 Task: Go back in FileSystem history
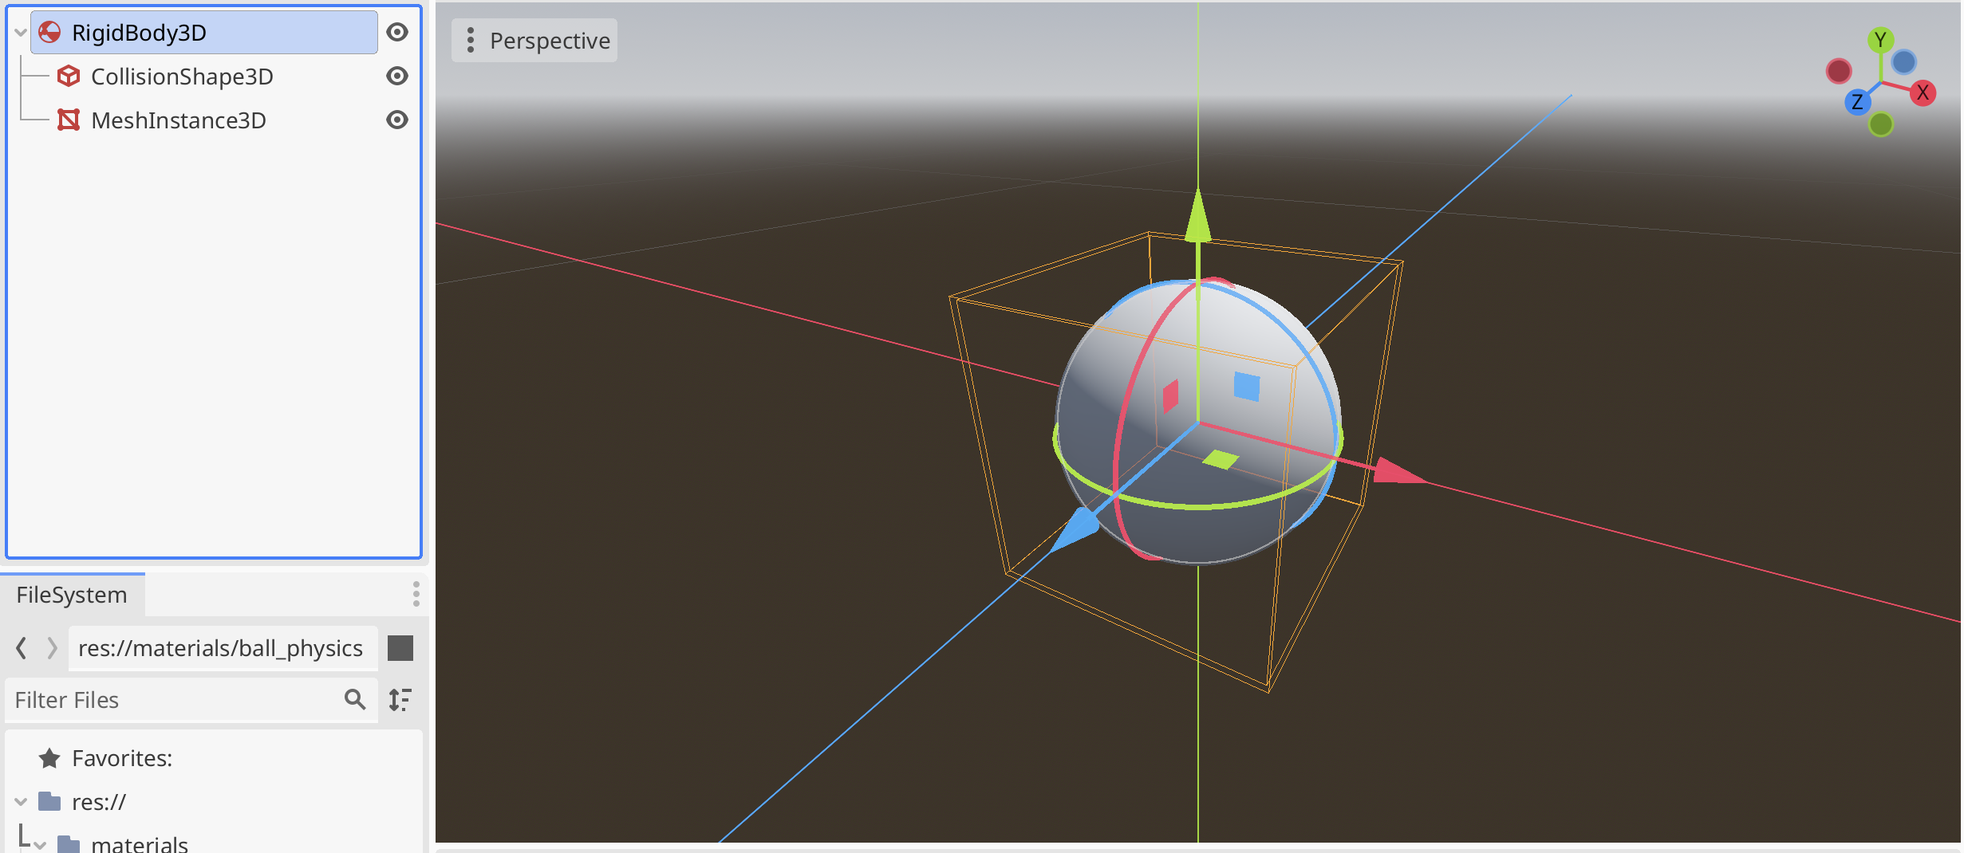[x=22, y=648]
